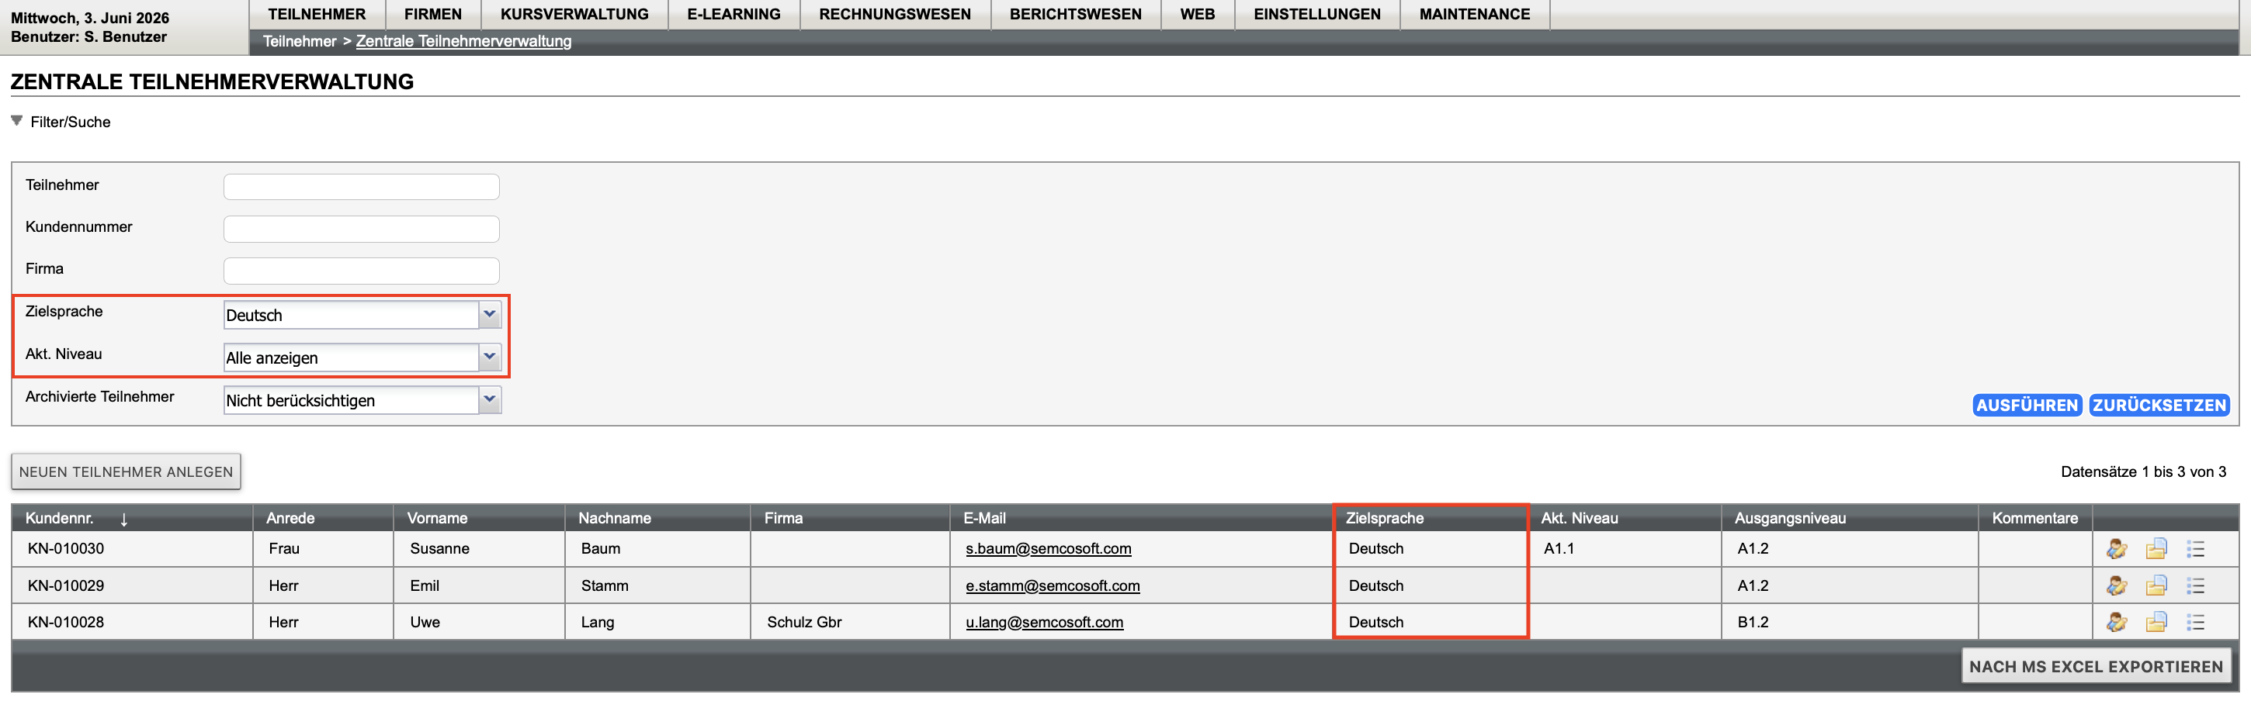Viewport: 2251px width, 701px height.
Task: Select customer number KN-010028
Action: [x=65, y=623]
